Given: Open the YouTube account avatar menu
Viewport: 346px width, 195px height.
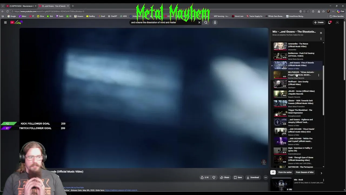Looking at the screenshot, I should pyautogui.click(x=337, y=22).
